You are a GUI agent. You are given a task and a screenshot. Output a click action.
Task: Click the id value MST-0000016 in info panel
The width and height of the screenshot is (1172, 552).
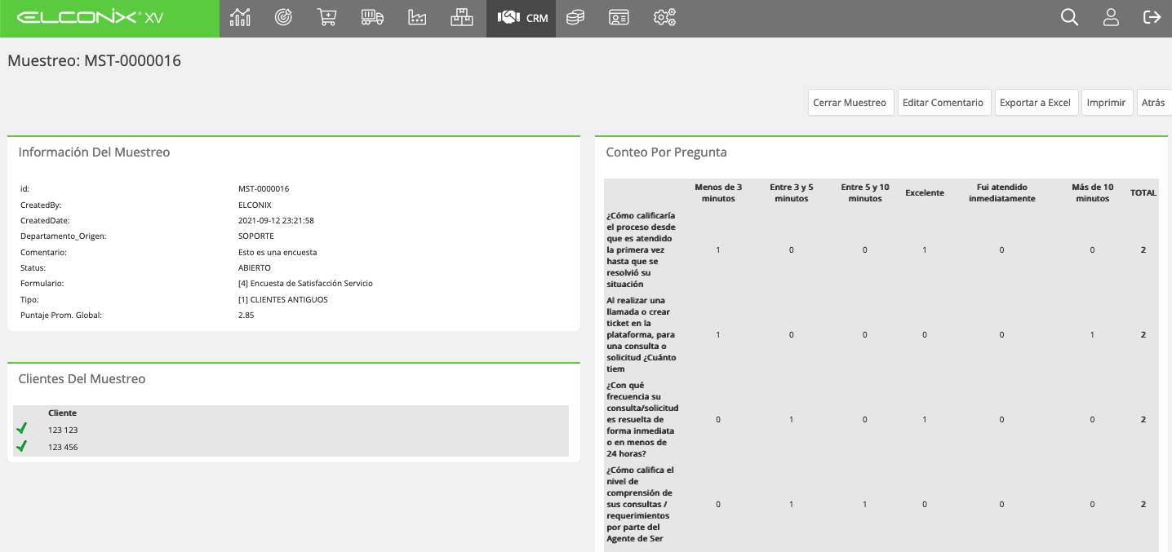264,188
